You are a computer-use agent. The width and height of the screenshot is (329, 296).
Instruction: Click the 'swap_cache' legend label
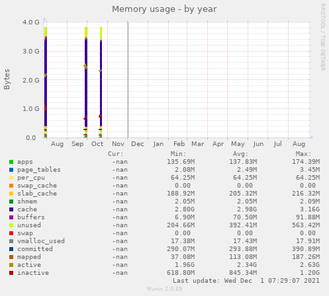(x=37, y=186)
